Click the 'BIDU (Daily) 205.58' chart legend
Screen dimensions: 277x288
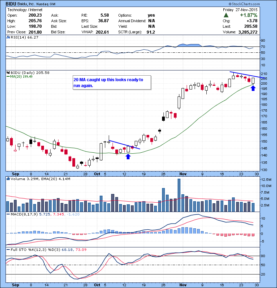pos(30,73)
